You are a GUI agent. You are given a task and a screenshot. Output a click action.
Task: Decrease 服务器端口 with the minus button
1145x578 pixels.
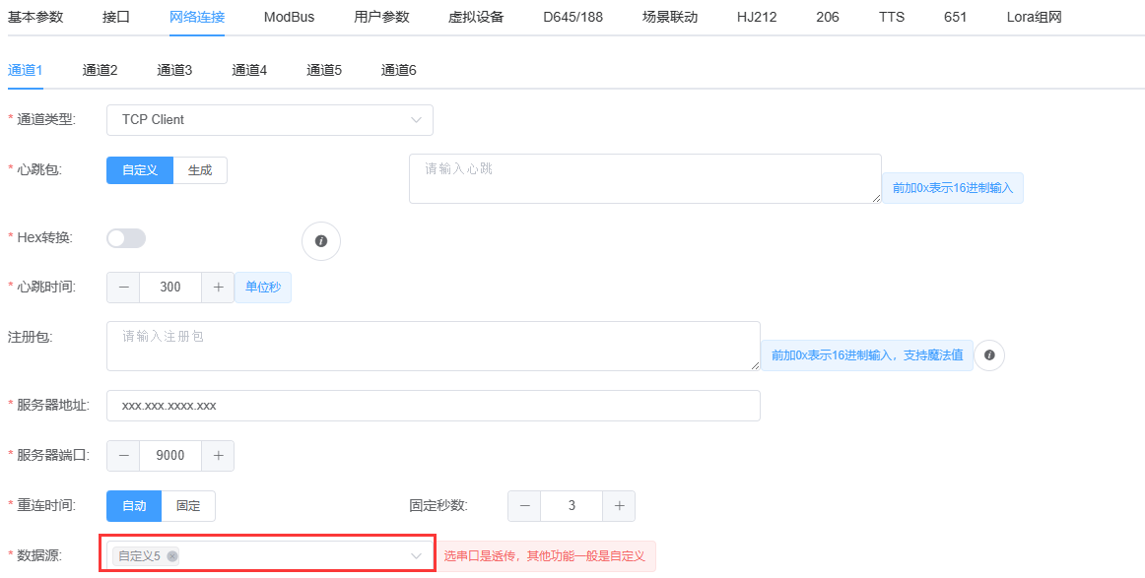click(x=123, y=455)
